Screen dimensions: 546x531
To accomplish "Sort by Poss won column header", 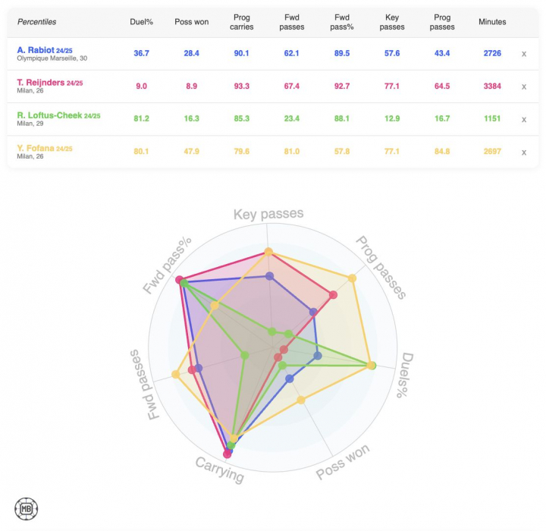I will pos(191,22).
